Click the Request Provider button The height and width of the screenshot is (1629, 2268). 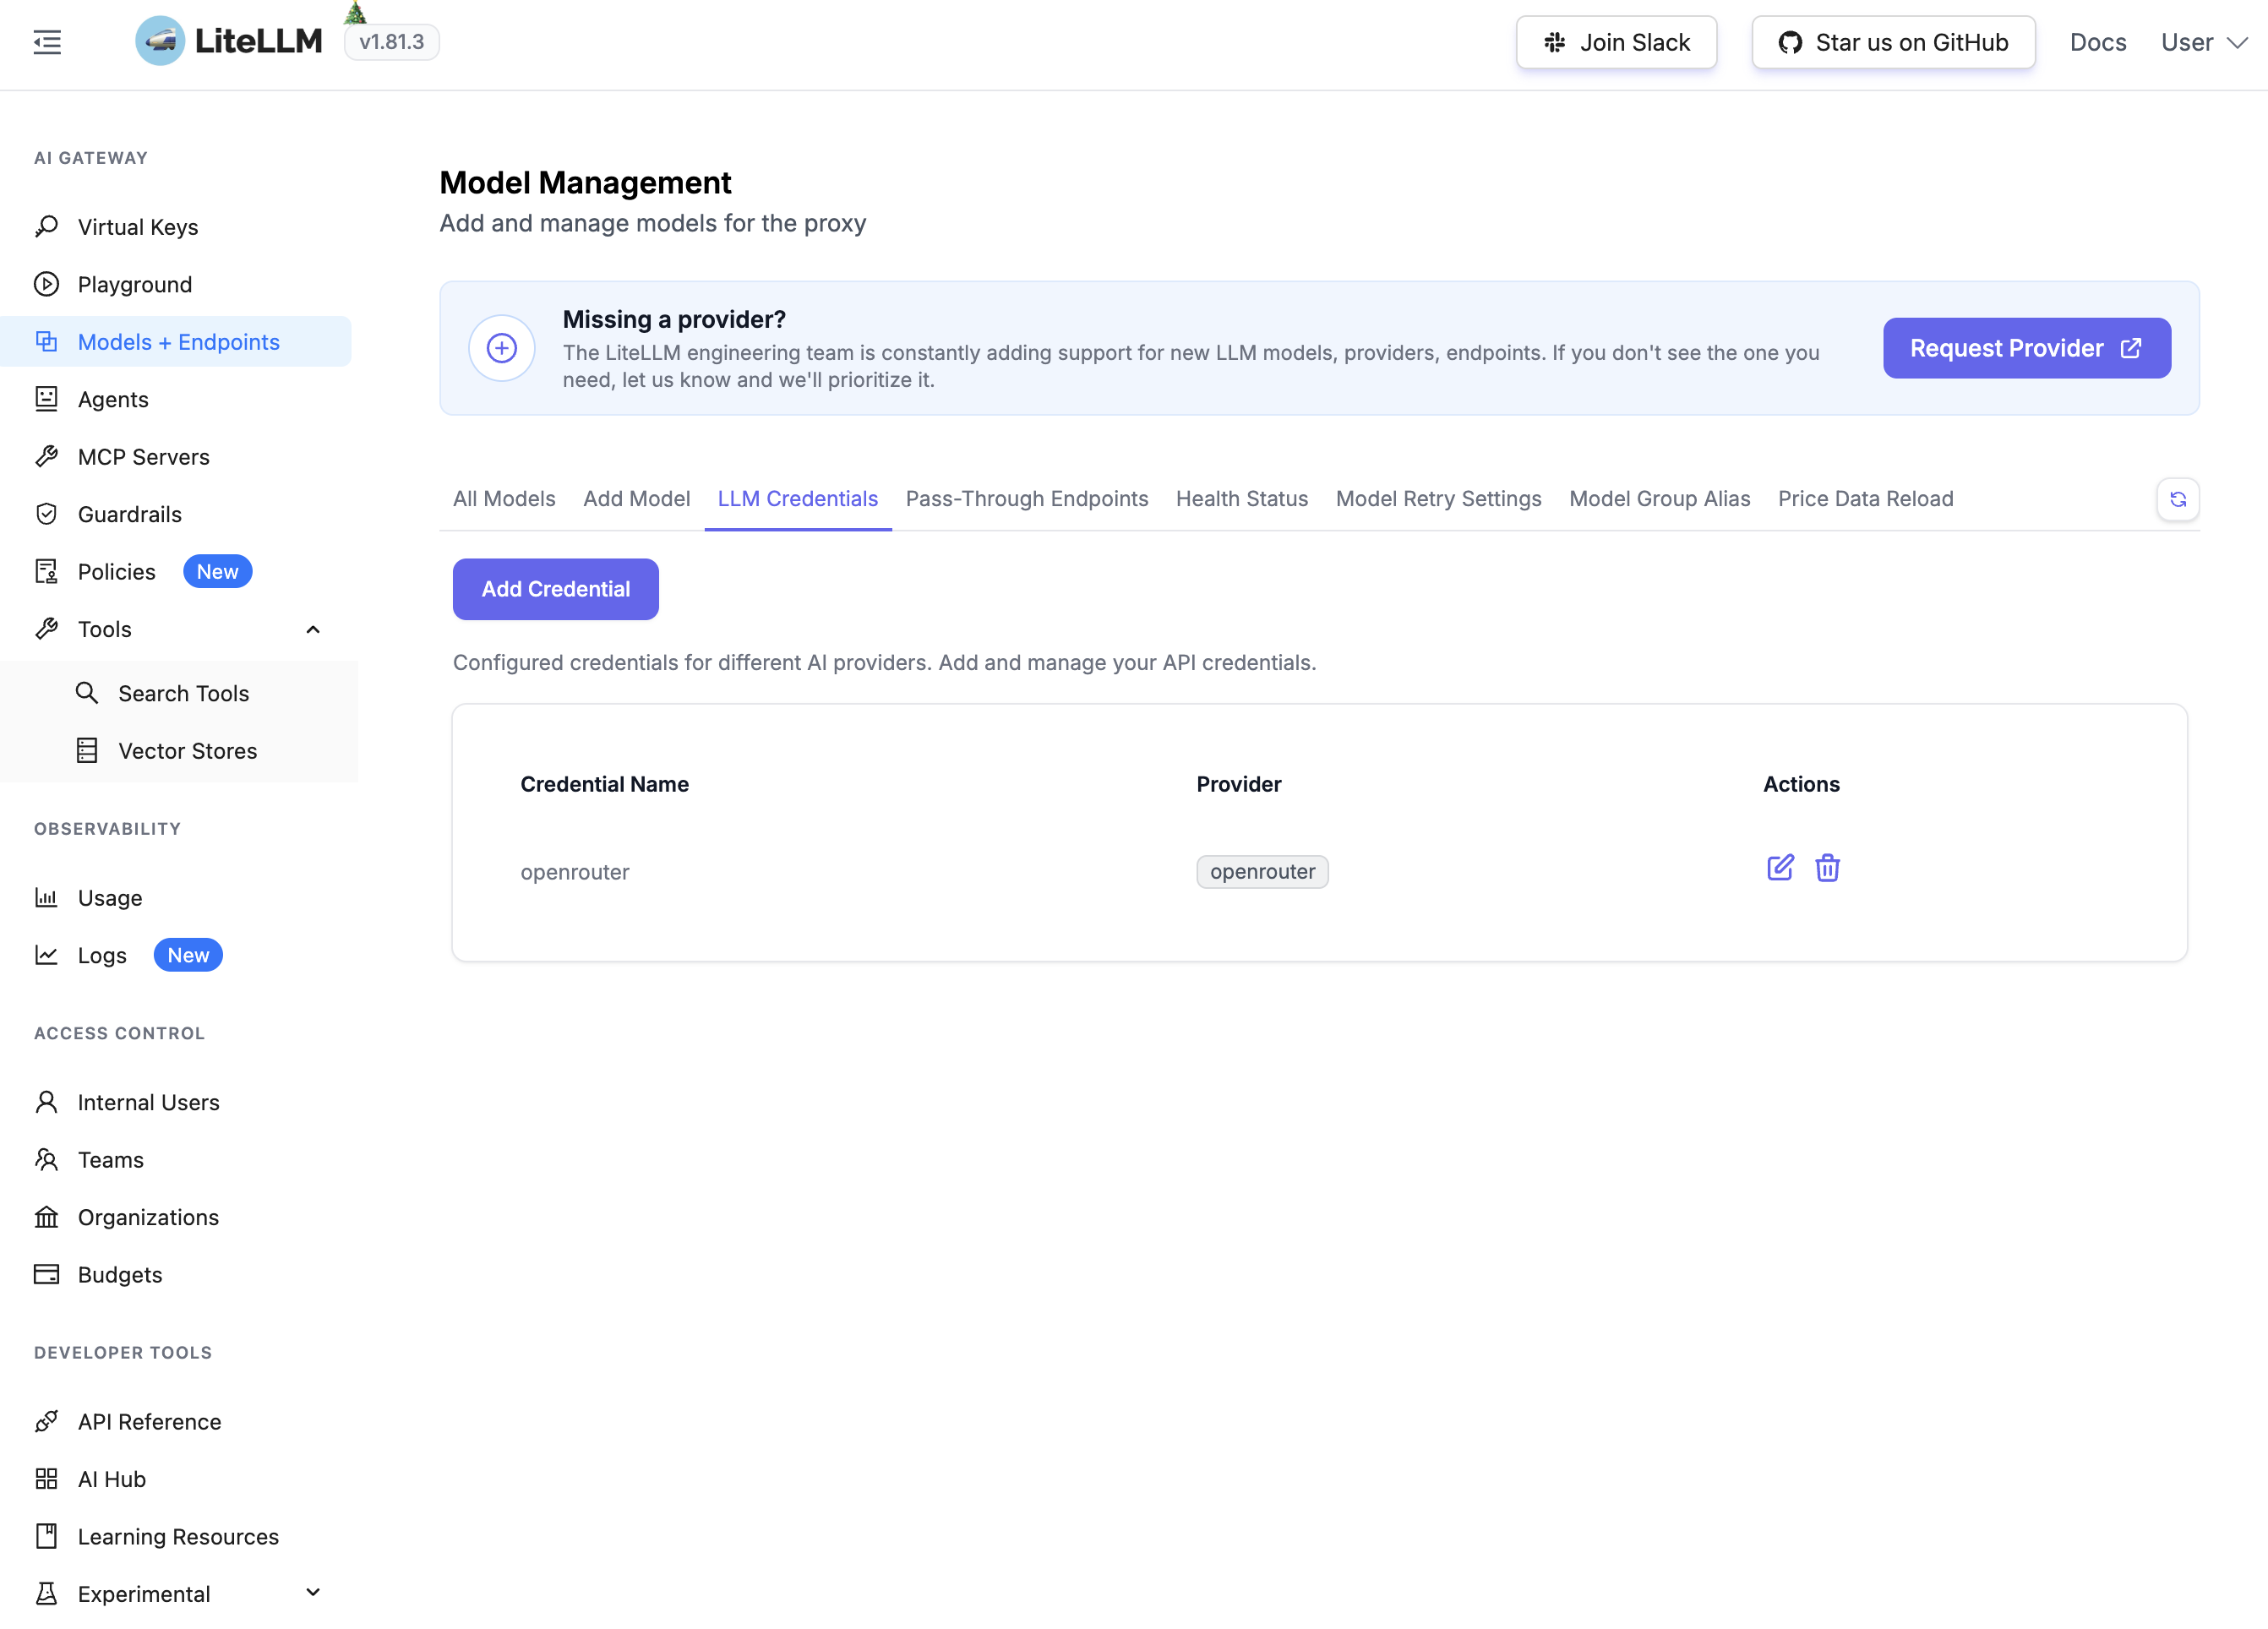click(2026, 348)
